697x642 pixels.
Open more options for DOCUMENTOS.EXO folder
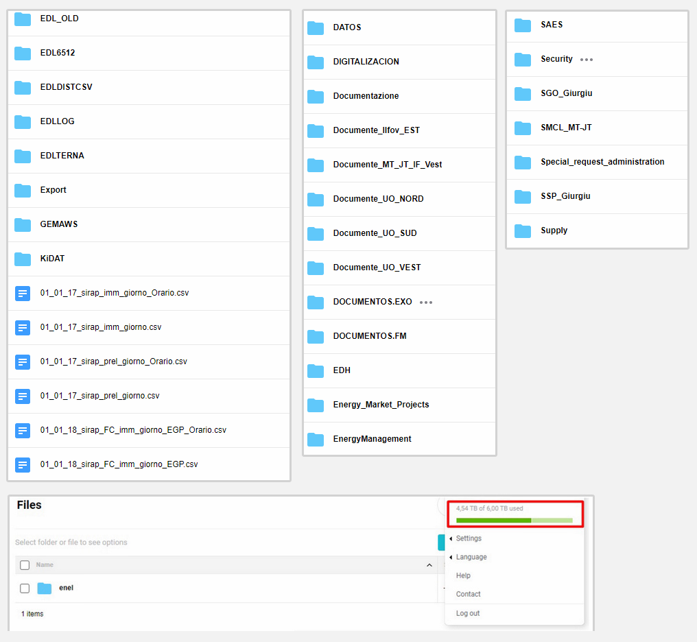[426, 302]
